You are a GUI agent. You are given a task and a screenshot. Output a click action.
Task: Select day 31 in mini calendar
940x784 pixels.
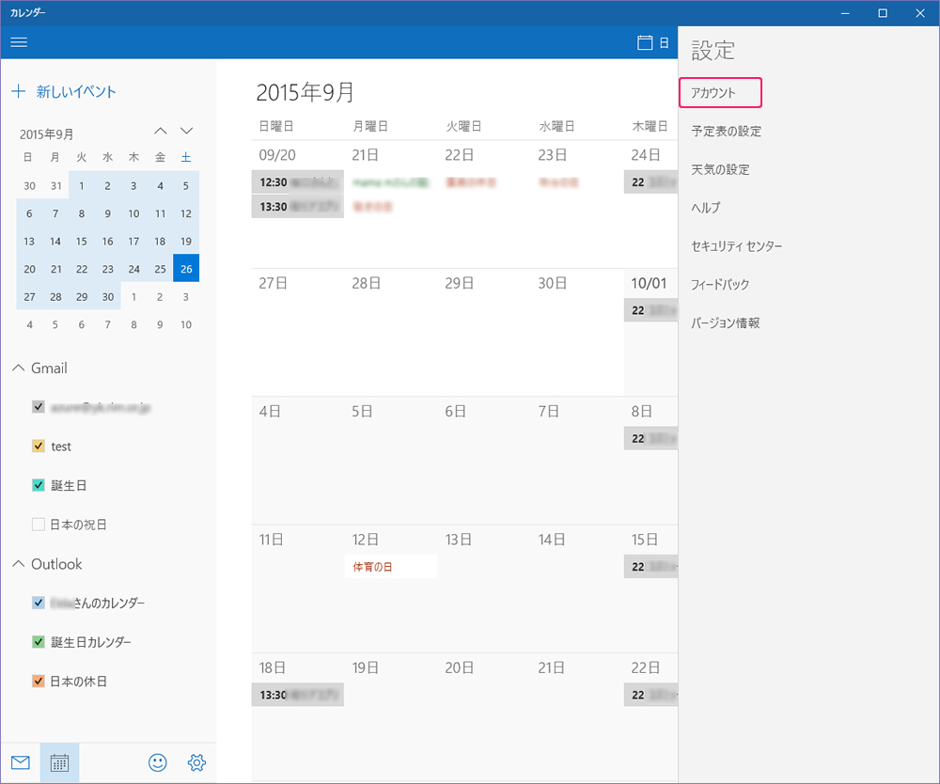click(55, 186)
